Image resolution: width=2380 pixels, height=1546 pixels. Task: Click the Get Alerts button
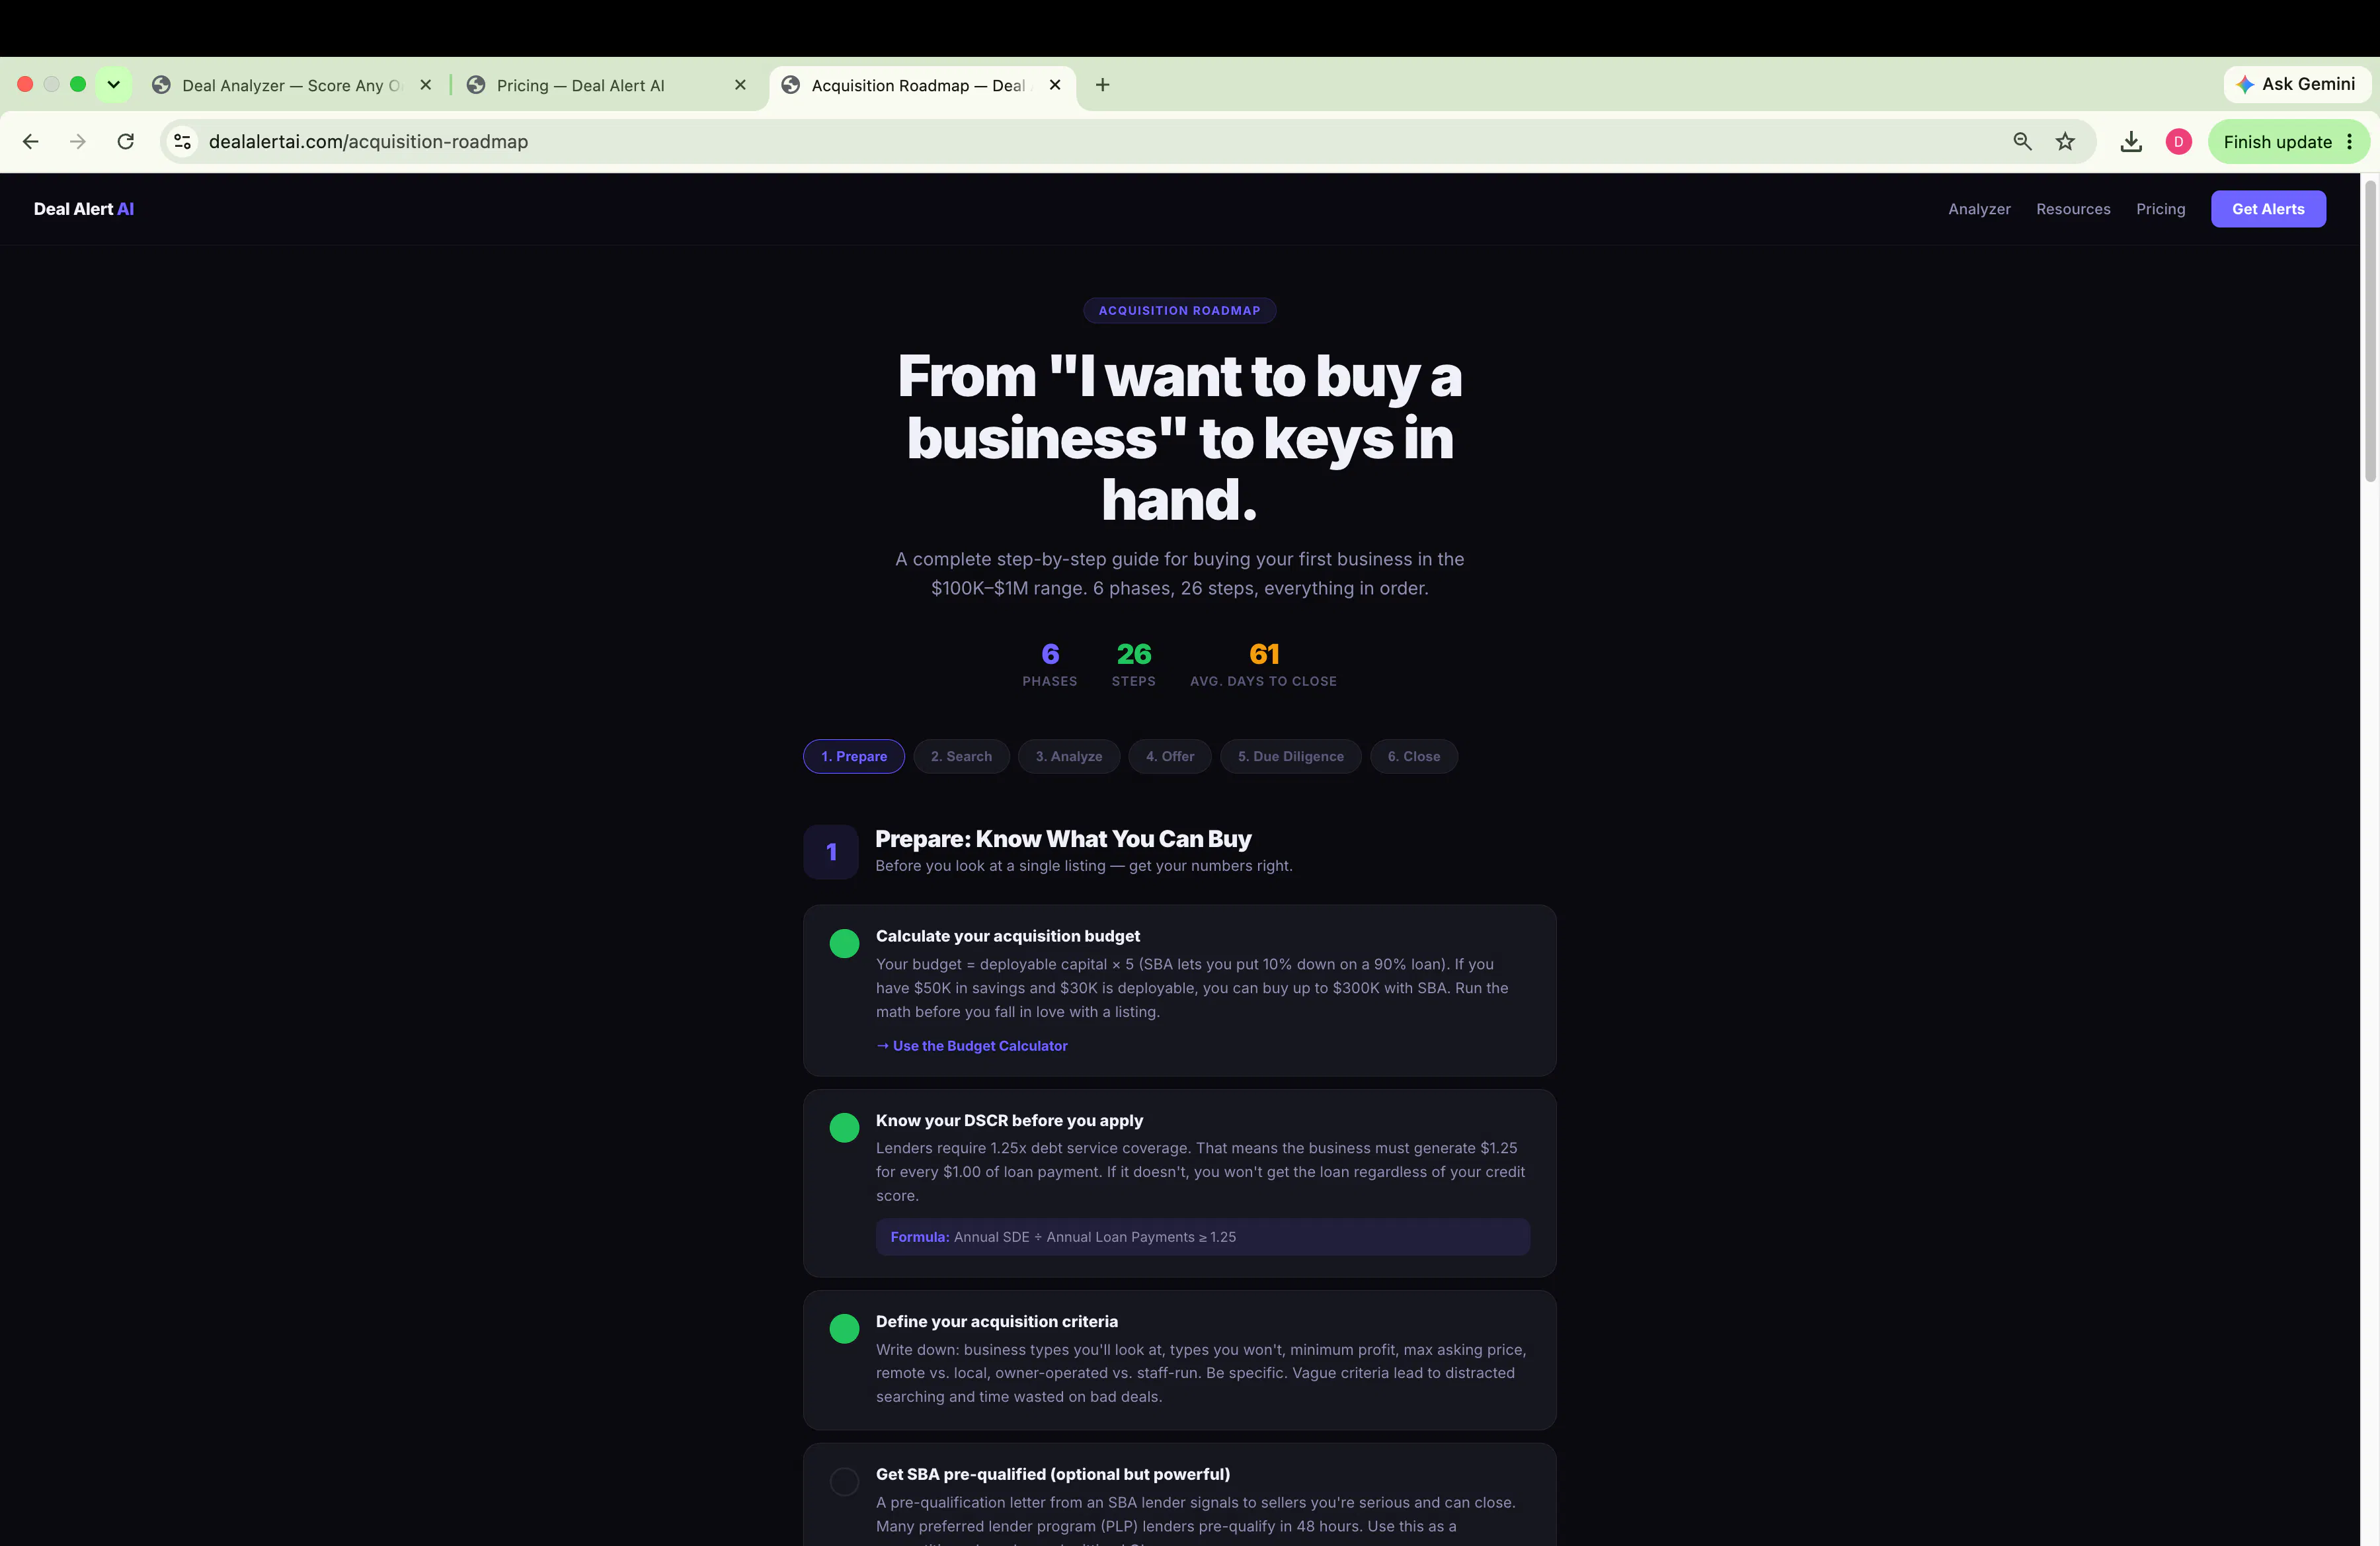2268,209
